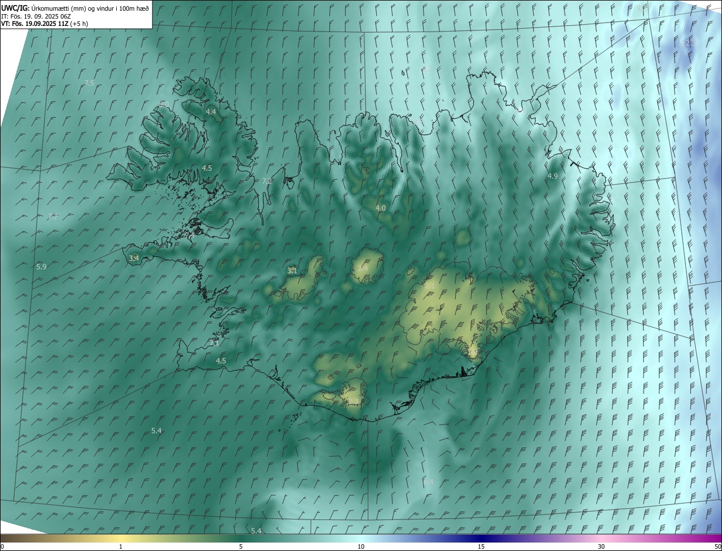Select the 8.0 value beside the Westfjords coast
Viewport: 722px width, 551px height.
pyautogui.click(x=164, y=104)
